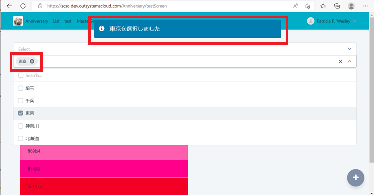The height and width of the screenshot is (195, 374).
Task: Remove the 東京 tag with its x
Action: click(x=32, y=61)
